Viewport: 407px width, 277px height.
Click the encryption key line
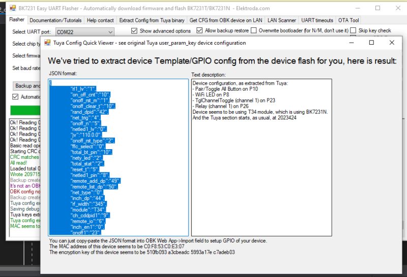[x=142, y=252]
